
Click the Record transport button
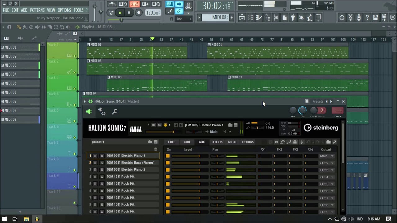pyautogui.click(x=139, y=13)
